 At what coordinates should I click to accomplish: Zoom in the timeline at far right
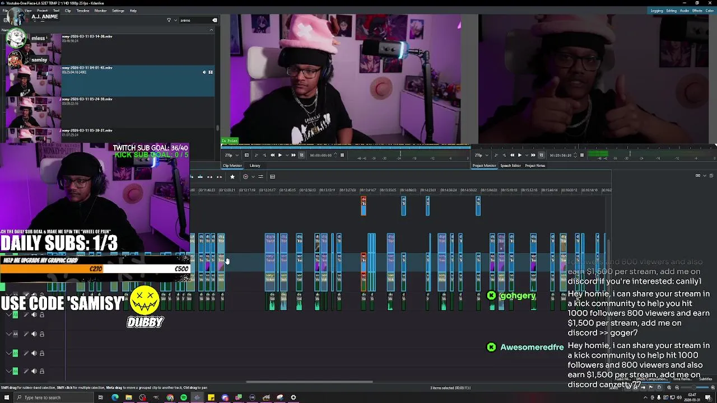pos(713,387)
